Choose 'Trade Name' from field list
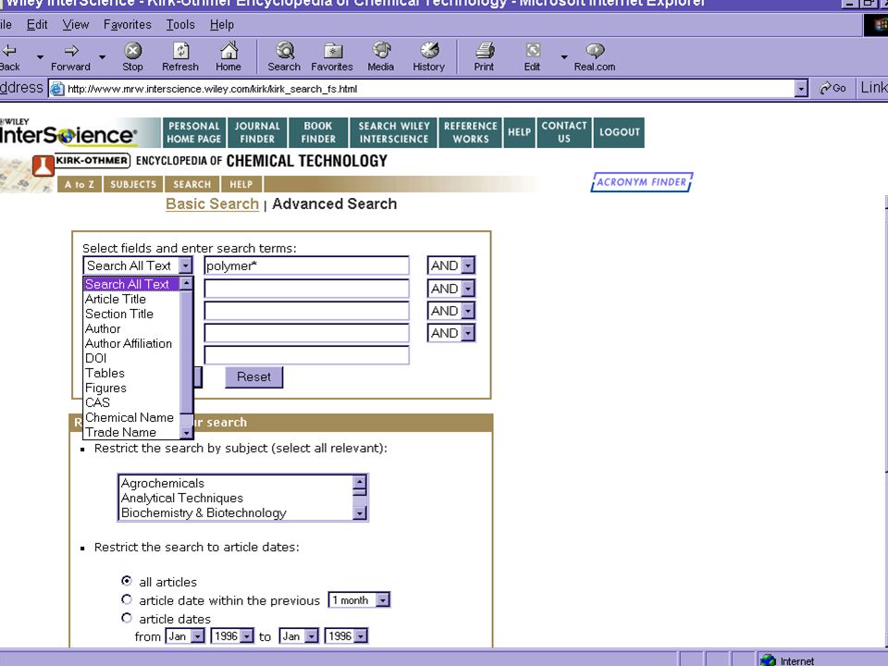 [131, 432]
